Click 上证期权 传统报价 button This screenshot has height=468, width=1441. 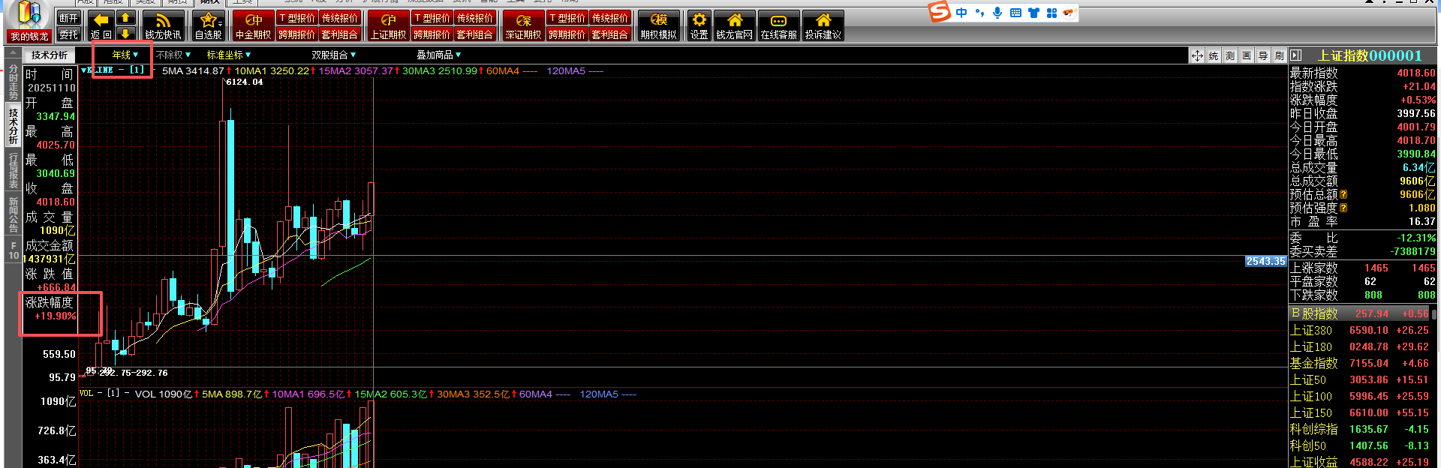coord(475,17)
